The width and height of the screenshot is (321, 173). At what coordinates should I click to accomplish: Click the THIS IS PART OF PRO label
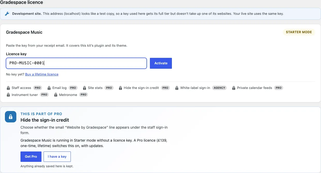[41, 114]
